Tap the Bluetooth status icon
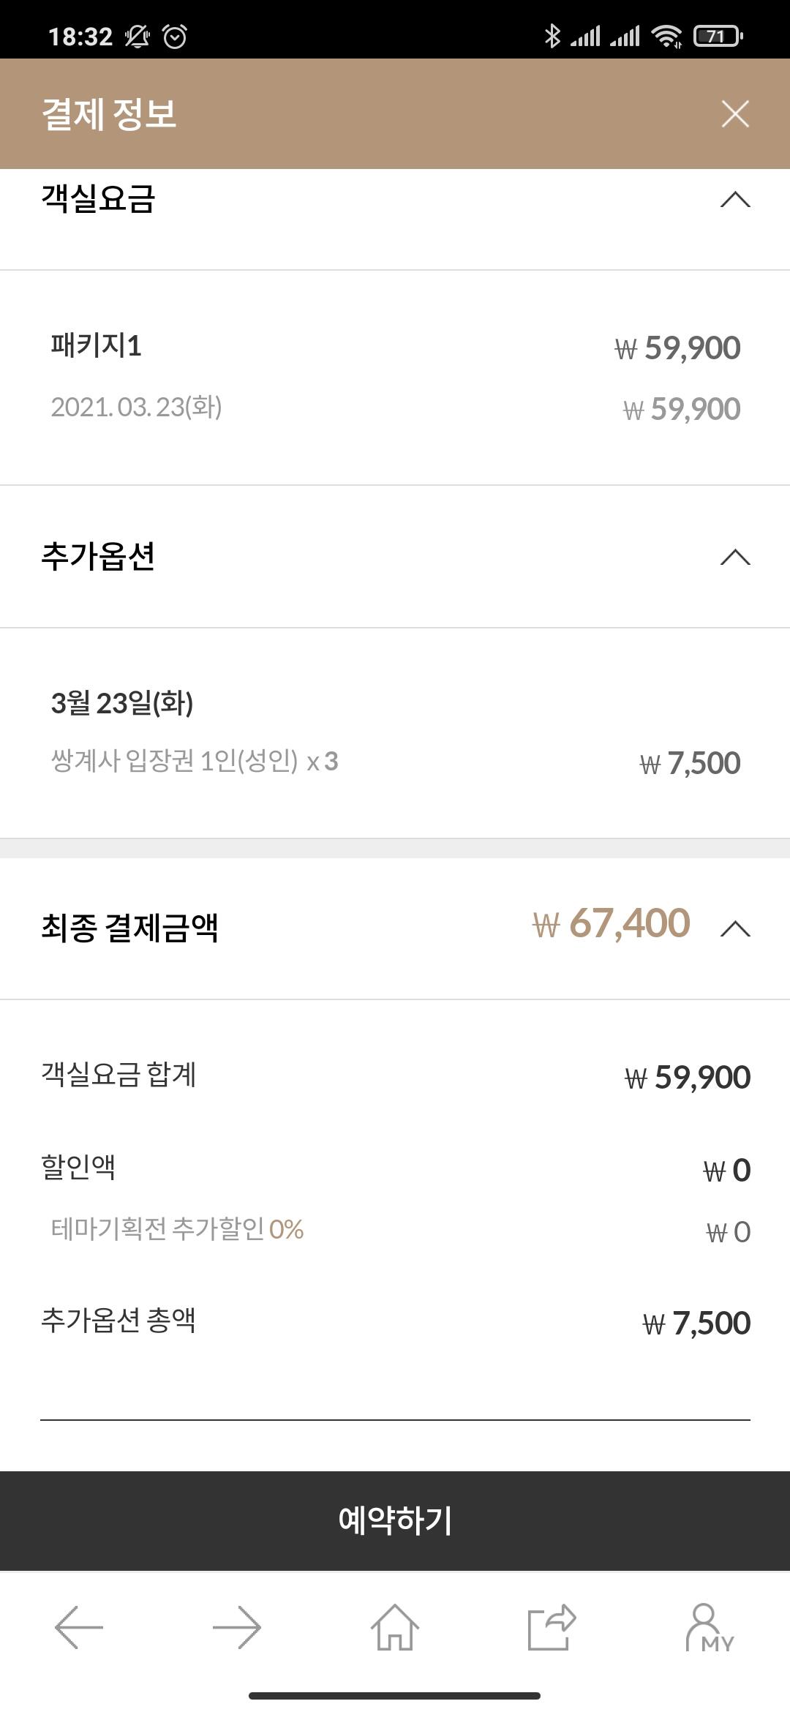Screen dimensions: 790x1712 click(552, 35)
